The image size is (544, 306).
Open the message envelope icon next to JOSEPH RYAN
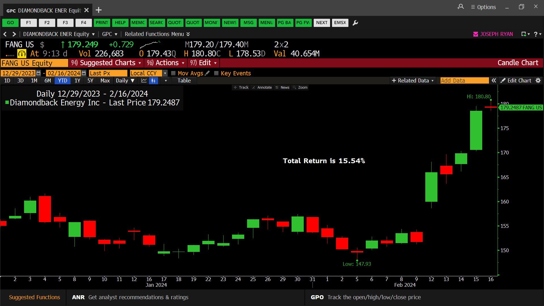click(x=476, y=34)
